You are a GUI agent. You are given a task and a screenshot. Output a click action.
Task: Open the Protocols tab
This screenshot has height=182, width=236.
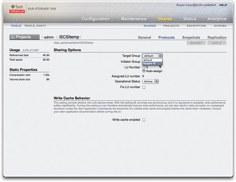pos(166,38)
